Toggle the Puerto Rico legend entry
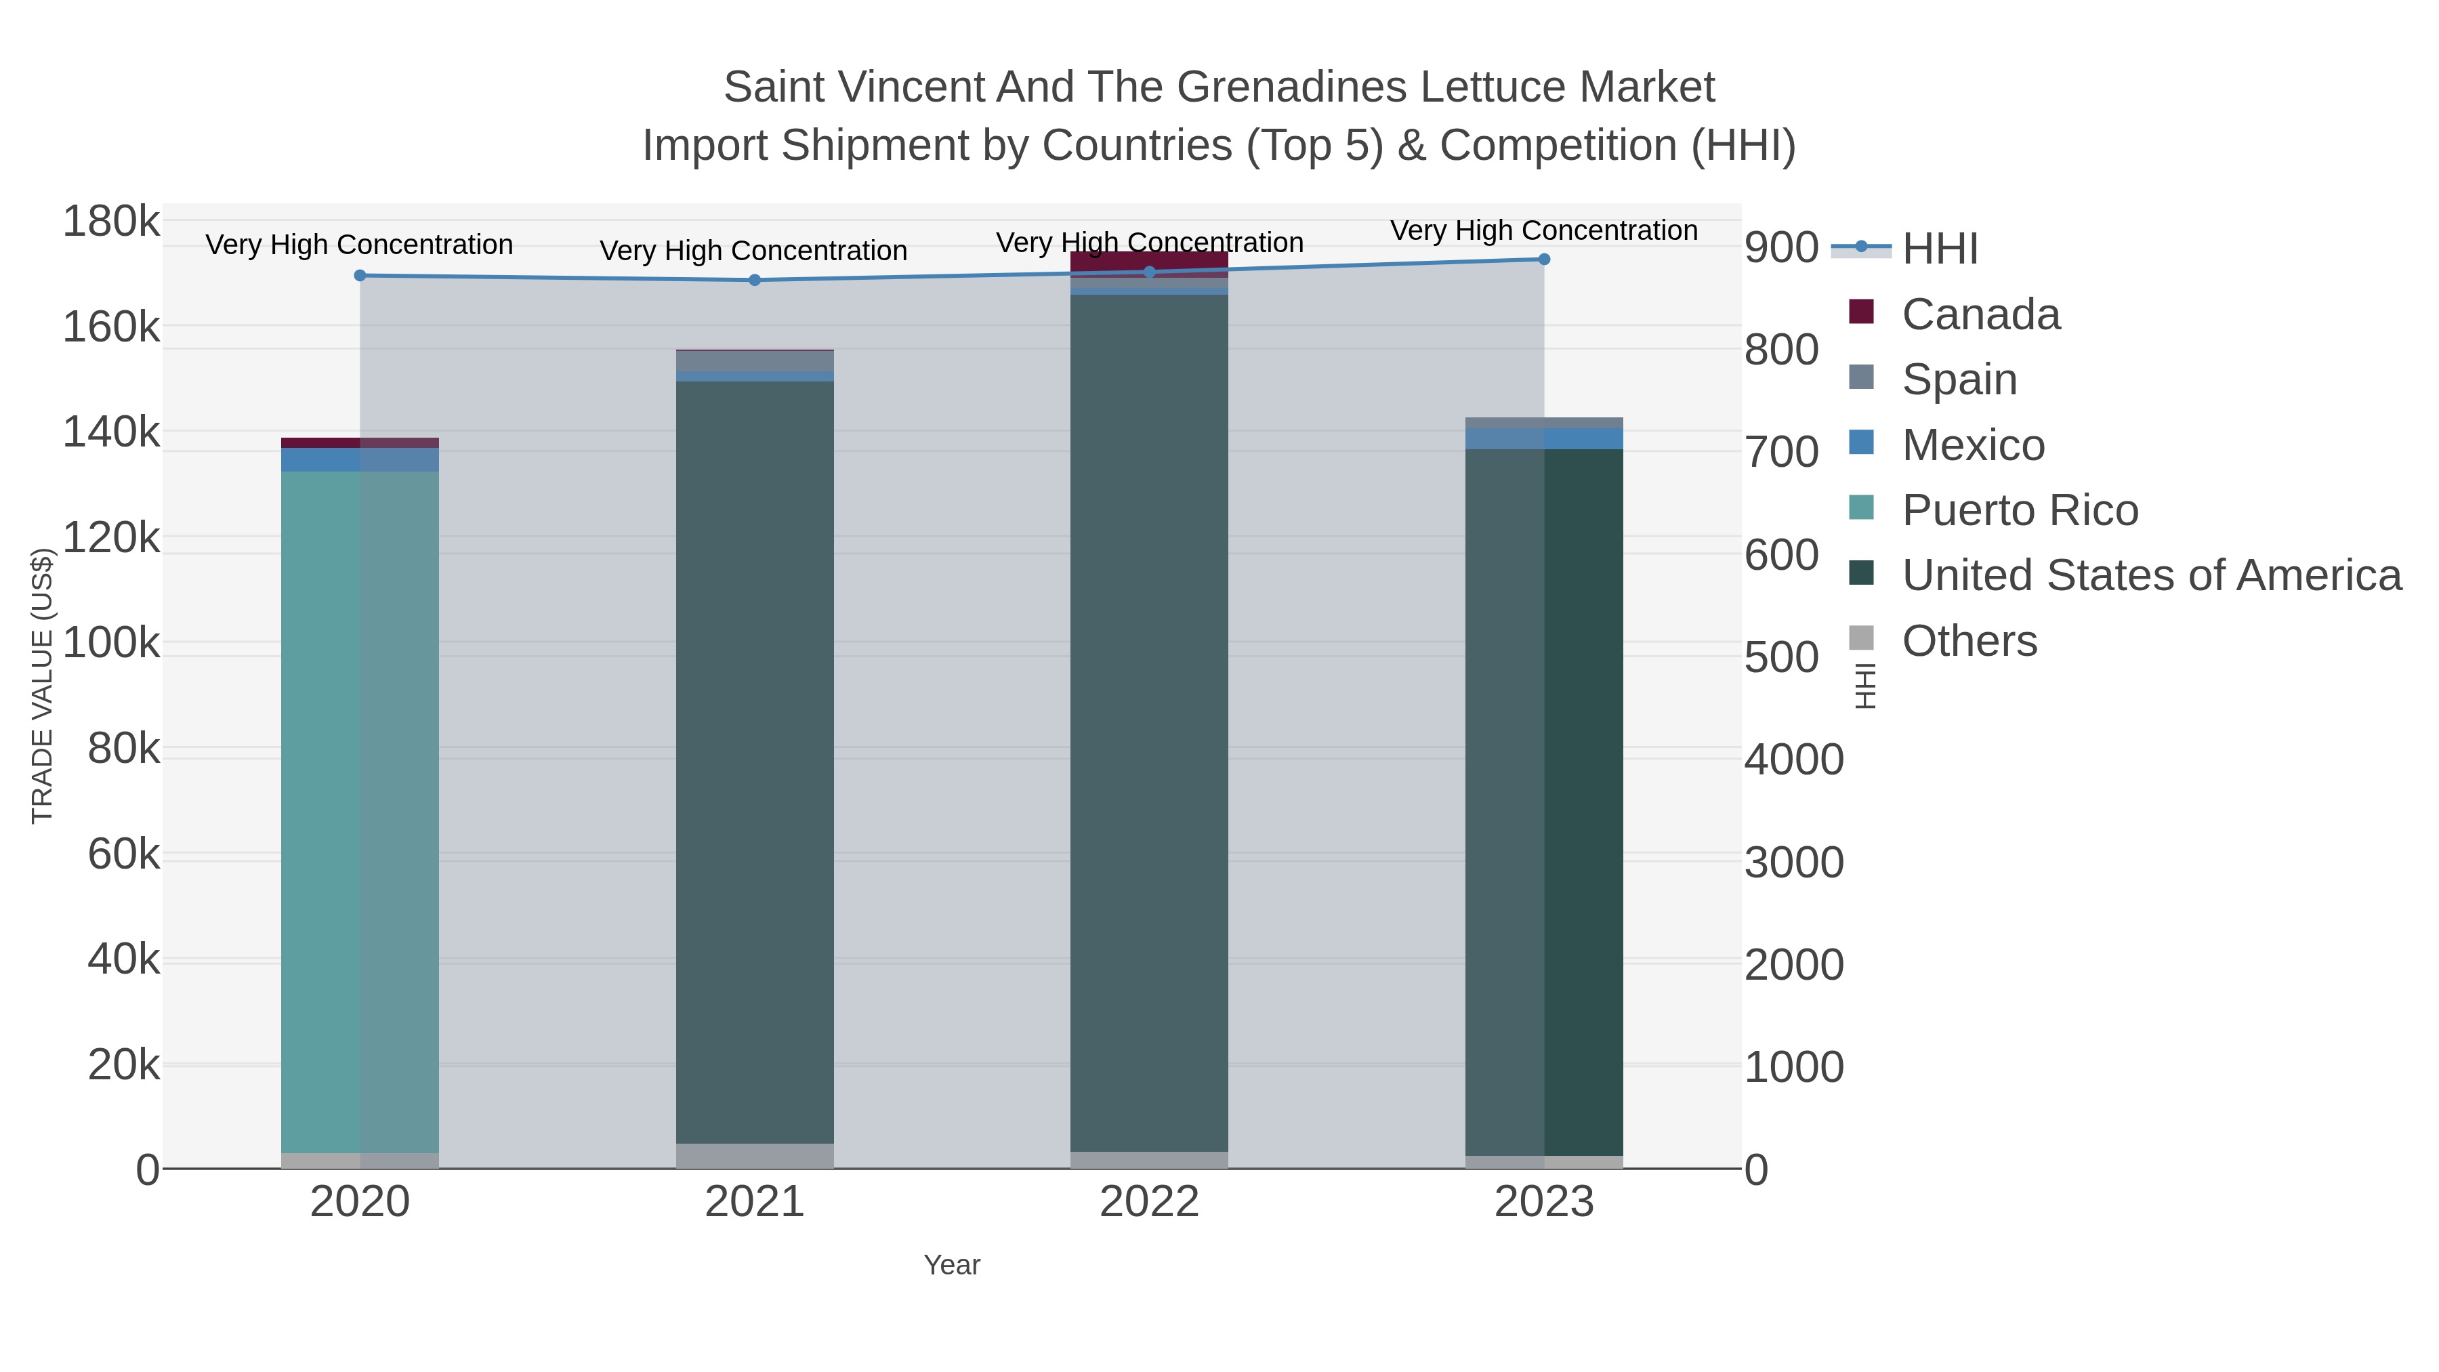 1994,510
